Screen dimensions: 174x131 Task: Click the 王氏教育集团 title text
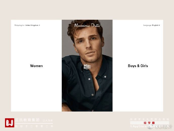(x=27, y=120)
